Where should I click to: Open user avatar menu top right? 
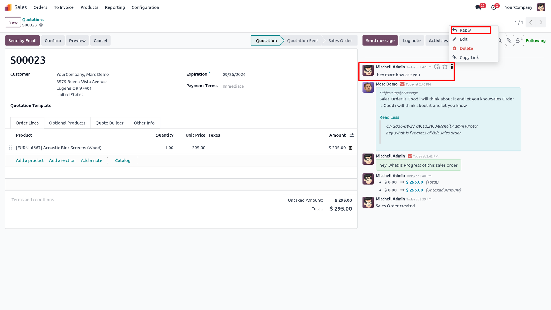pyautogui.click(x=541, y=7)
